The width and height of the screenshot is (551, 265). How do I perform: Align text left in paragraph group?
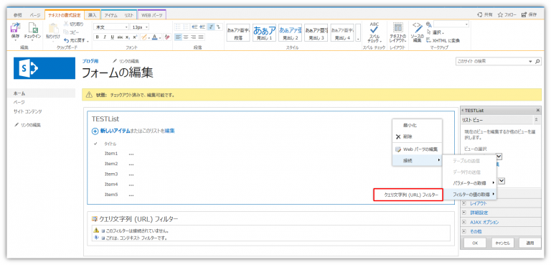pos(178,37)
